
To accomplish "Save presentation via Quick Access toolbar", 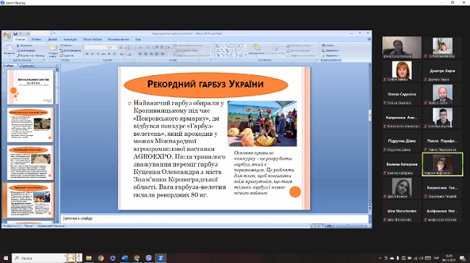I will click(x=15, y=33).
